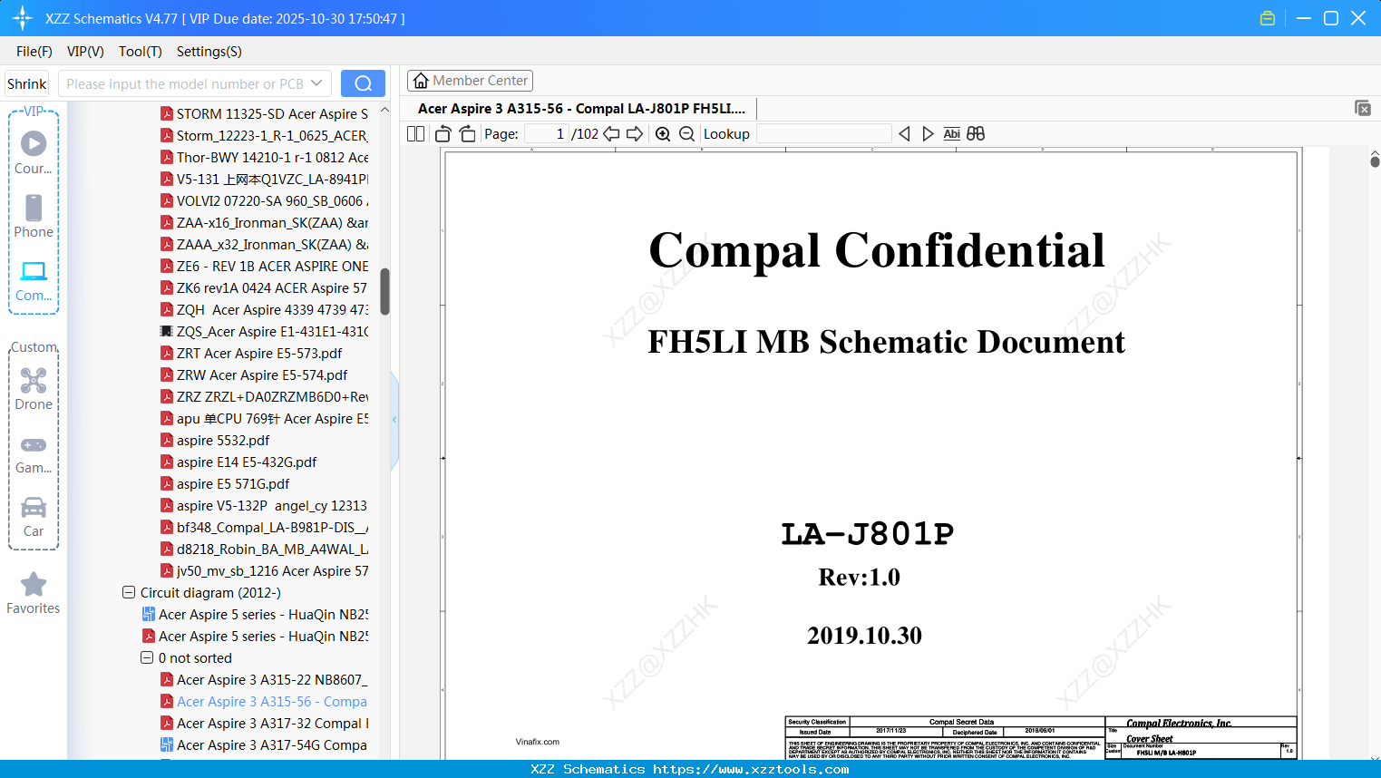Go to the previous page arrow

[612, 134]
